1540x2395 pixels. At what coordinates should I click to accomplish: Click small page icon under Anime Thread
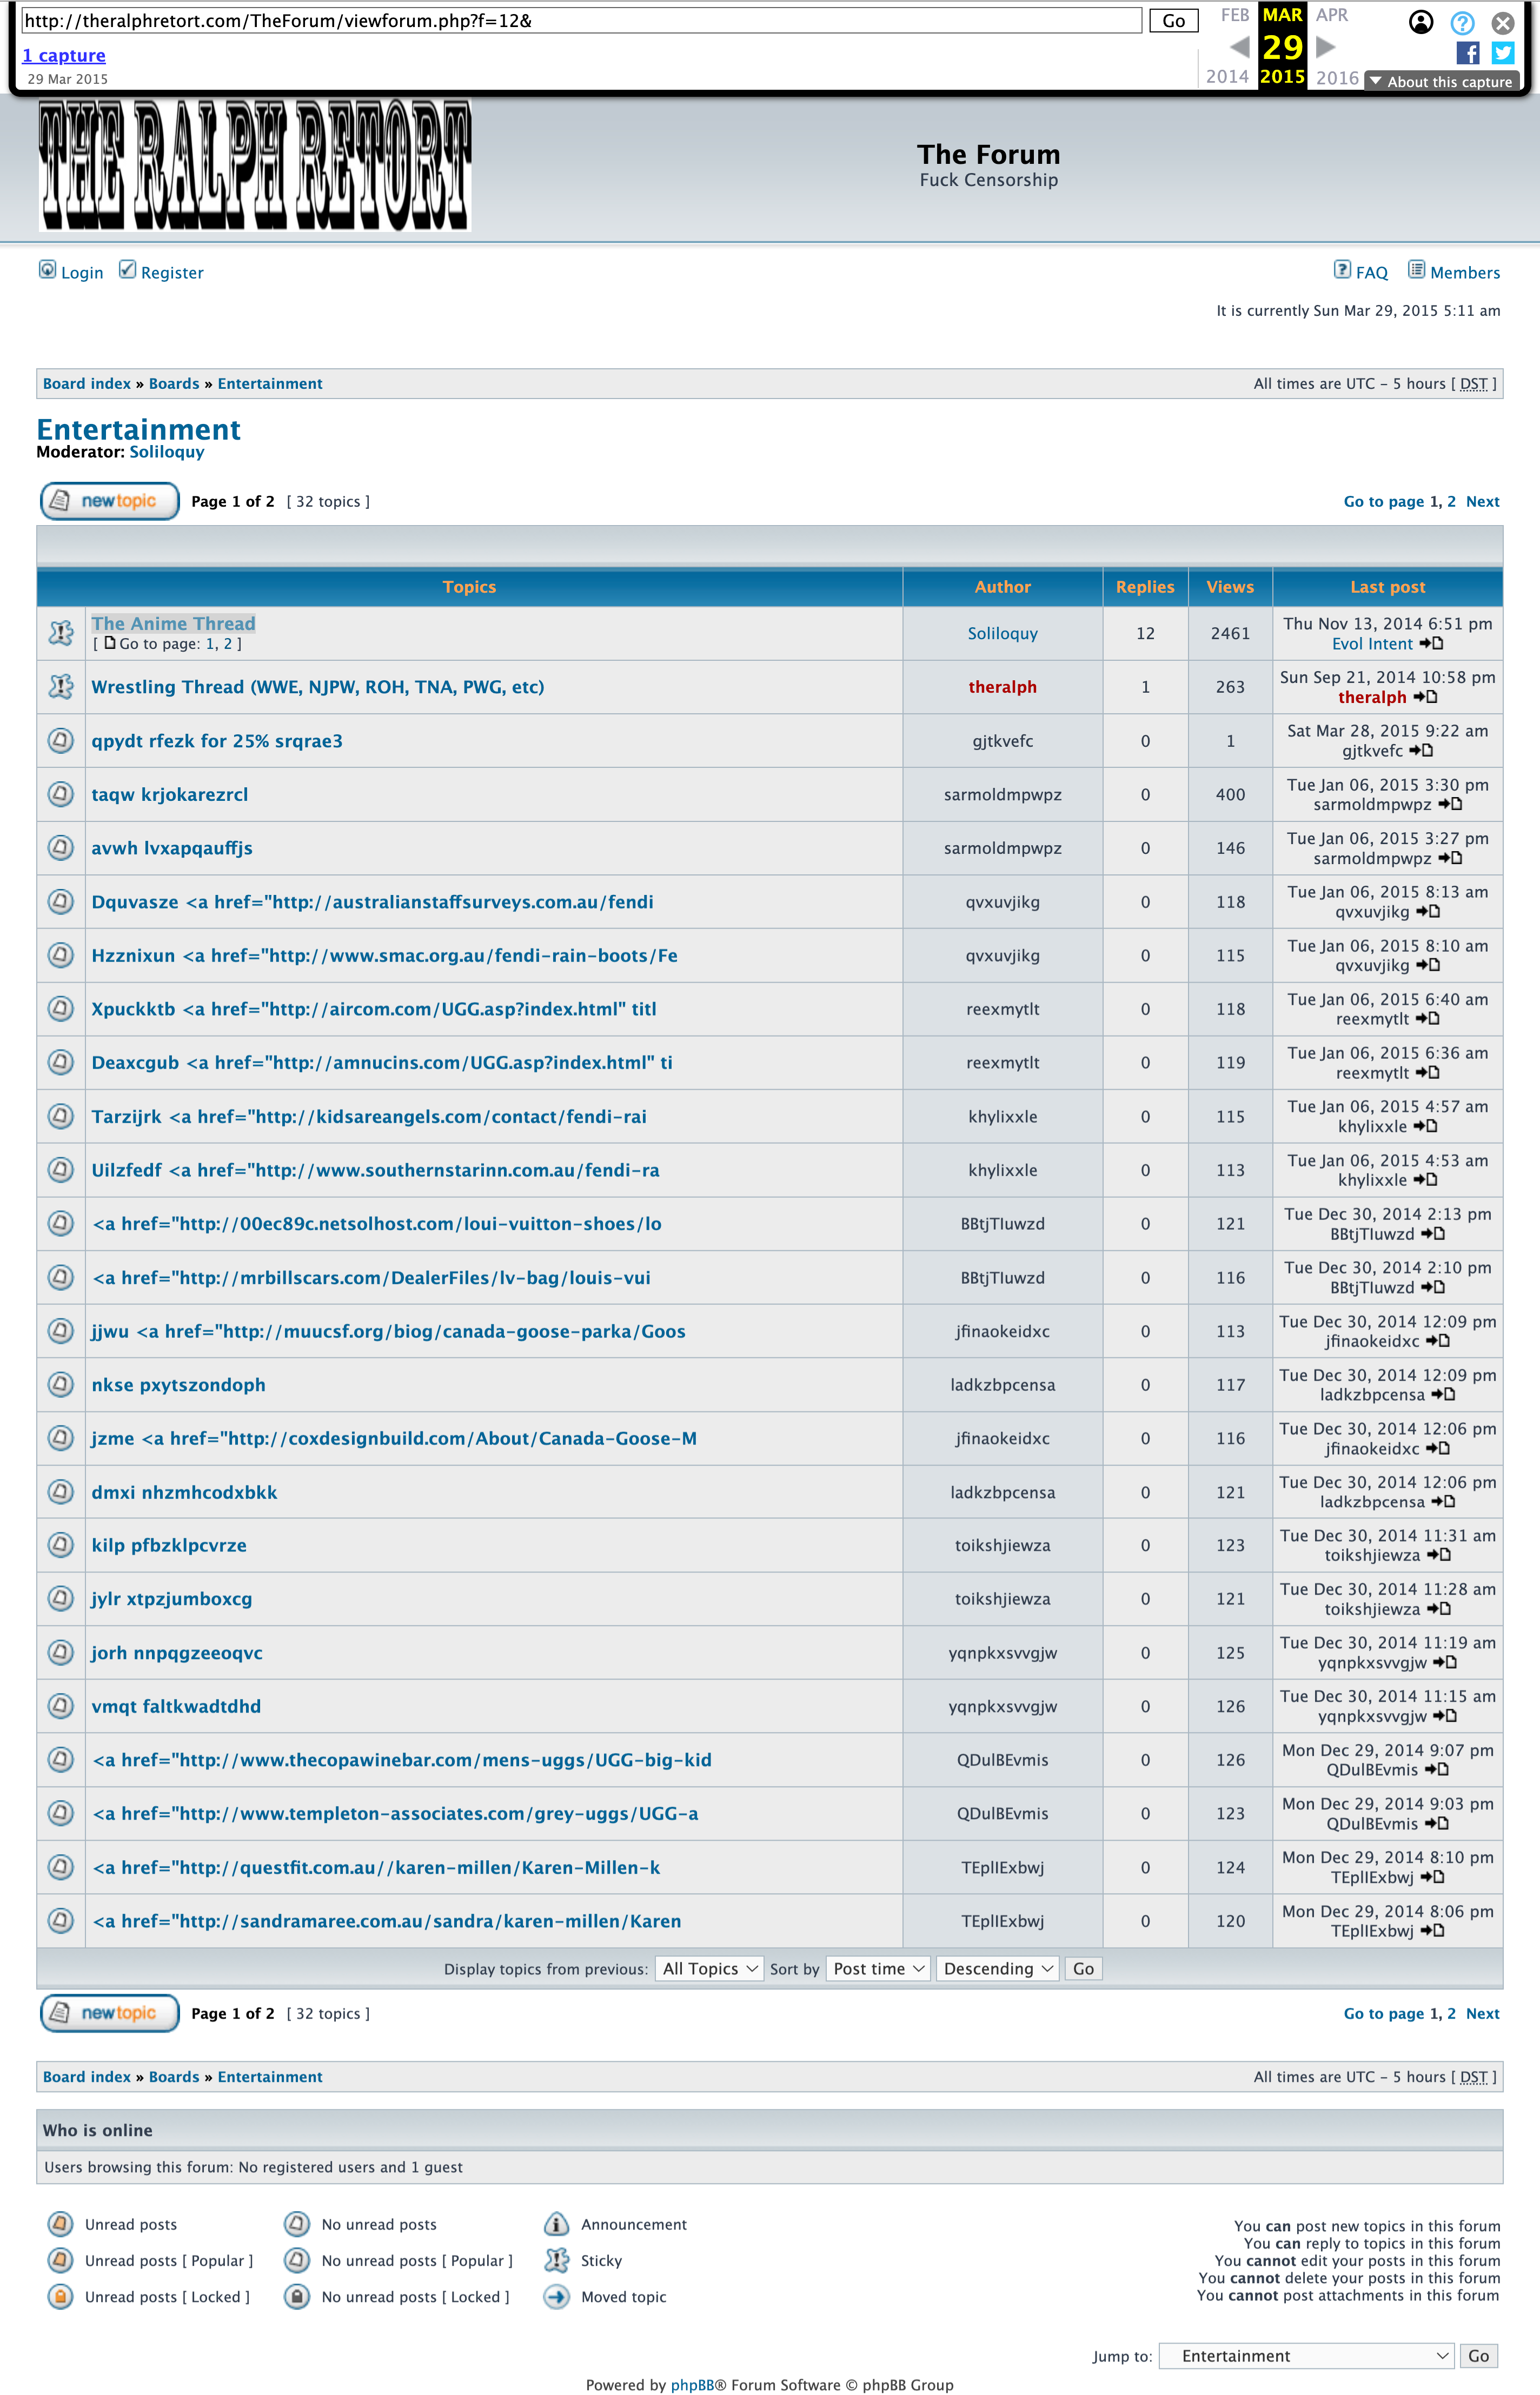pos(110,643)
